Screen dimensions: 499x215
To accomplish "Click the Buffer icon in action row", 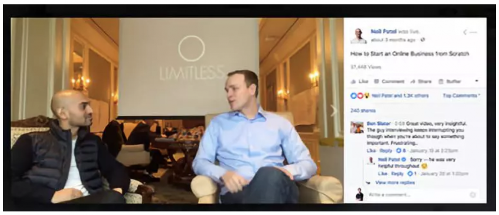I will pyautogui.click(x=441, y=82).
